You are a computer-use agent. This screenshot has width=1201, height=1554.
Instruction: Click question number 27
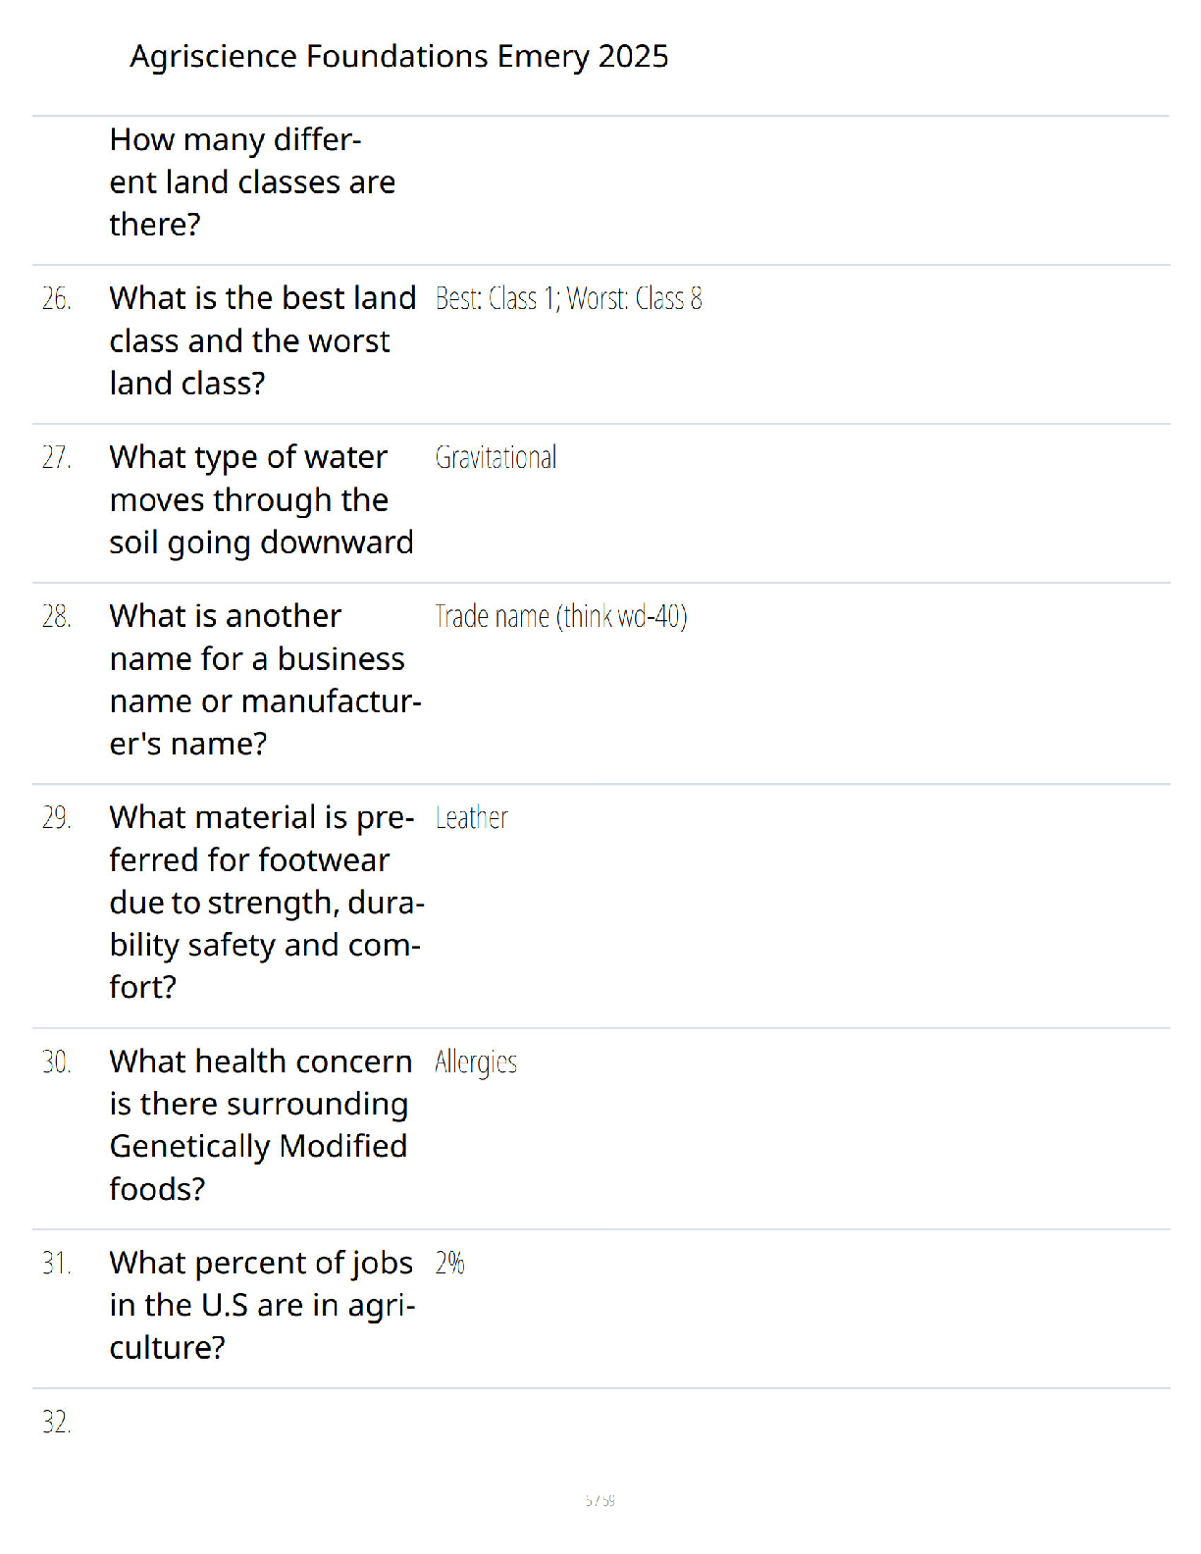coord(56,458)
